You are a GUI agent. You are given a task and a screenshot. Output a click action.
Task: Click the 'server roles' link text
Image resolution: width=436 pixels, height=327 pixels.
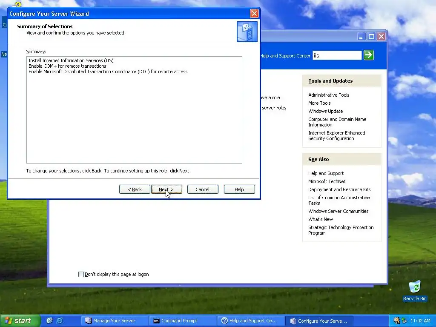274,108
